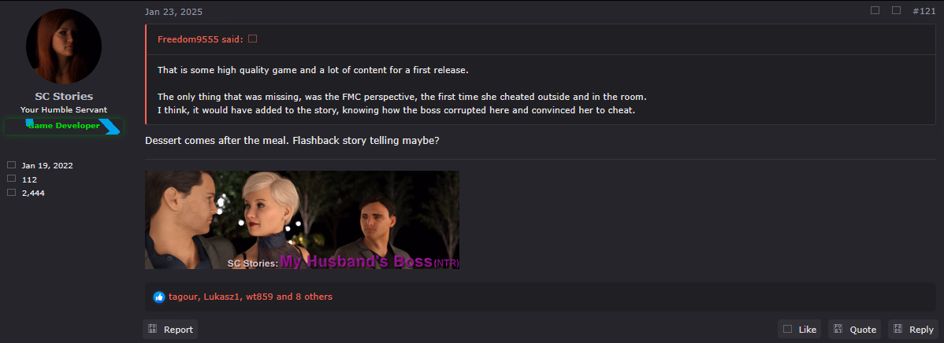
Task: Open the SC Stories user profile link
Action: pyautogui.click(x=64, y=97)
